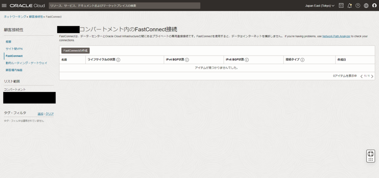The width and height of the screenshot is (379, 178).
Task: Click the 作成日 column header
Action: pyautogui.click(x=342, y=59)
